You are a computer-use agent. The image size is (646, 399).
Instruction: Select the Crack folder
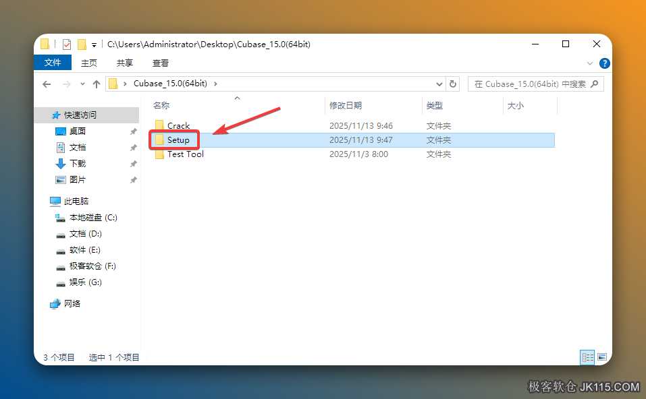click(178, 125)
